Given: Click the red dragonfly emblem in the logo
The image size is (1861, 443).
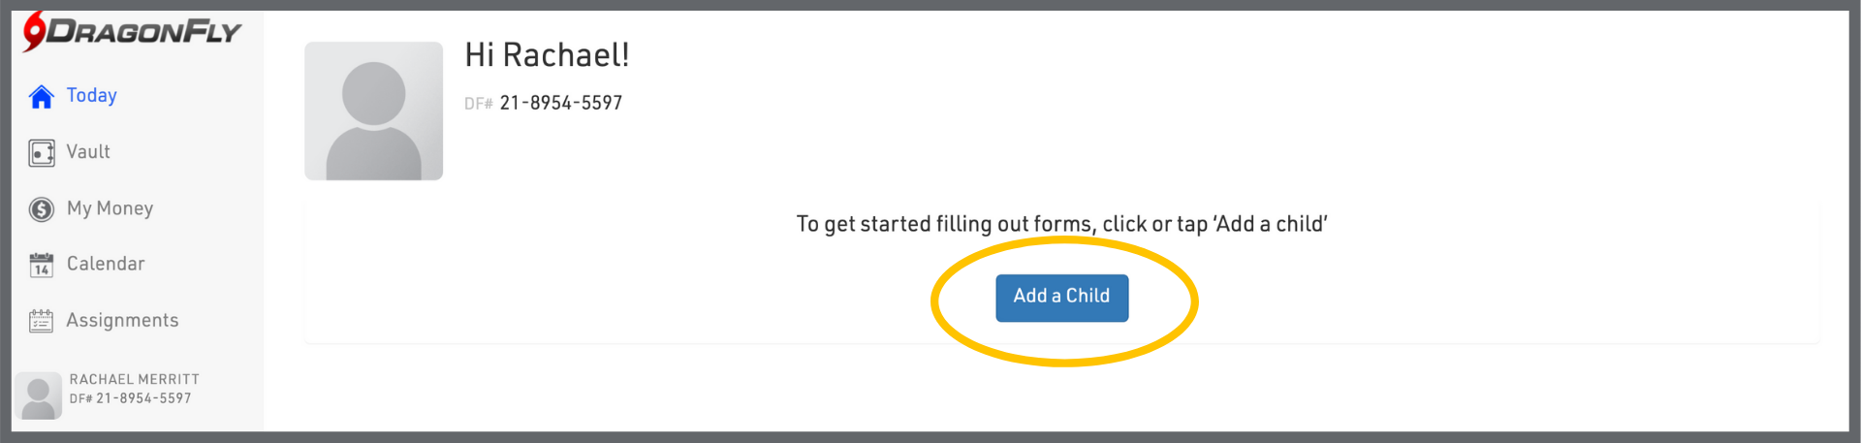Looking at the screenshot, I should [x=35, y=29].
